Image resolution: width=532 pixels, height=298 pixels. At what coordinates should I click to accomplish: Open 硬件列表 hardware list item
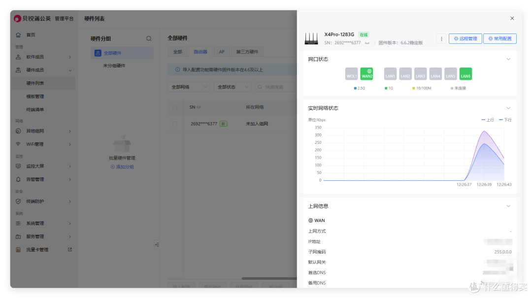pyautogui.click(x=43, y=83)
